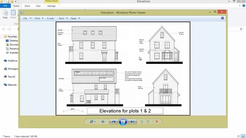This screenshot has height=138, width=246.
Task: Collapse the Explorer ribbon chevron
Action: [239, 6]
